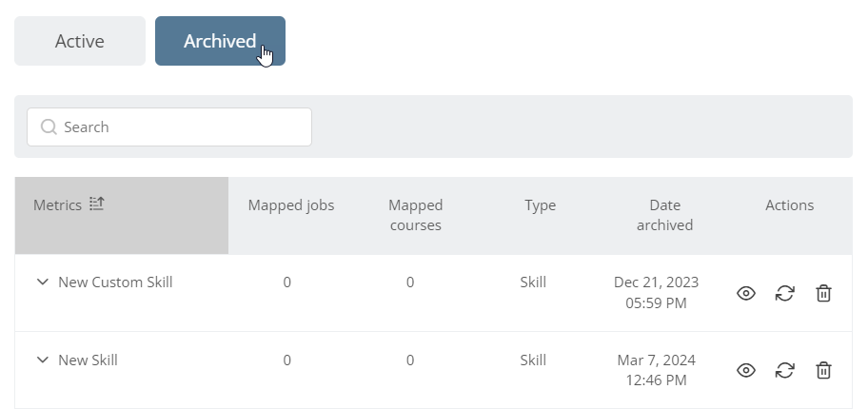Switch to the Active tab

[80, 41]
